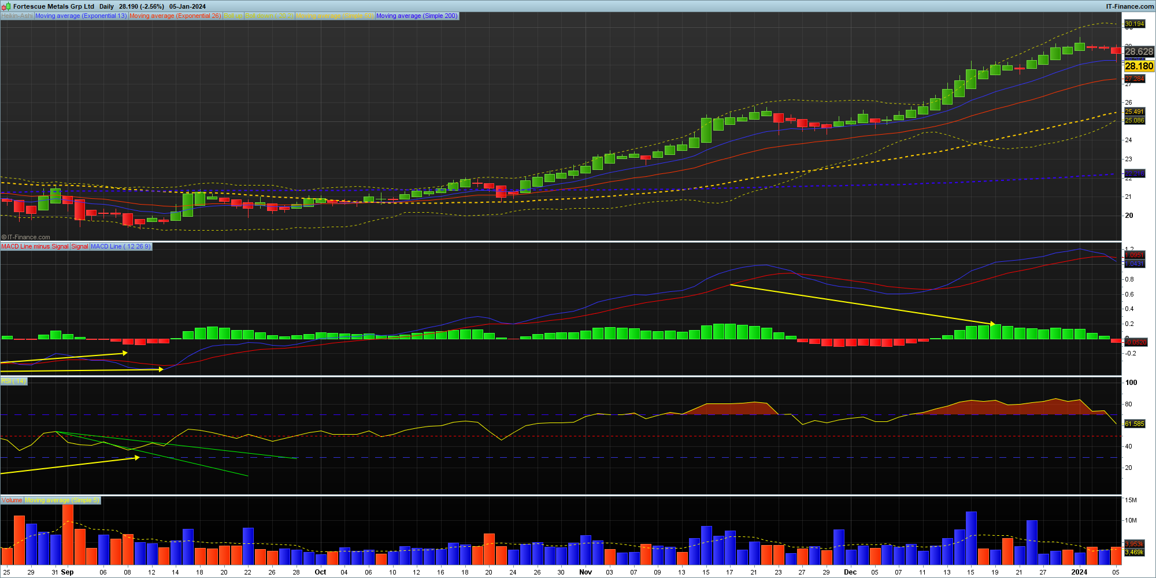Click the 61.585 RSI value tag

(1134, 424)
